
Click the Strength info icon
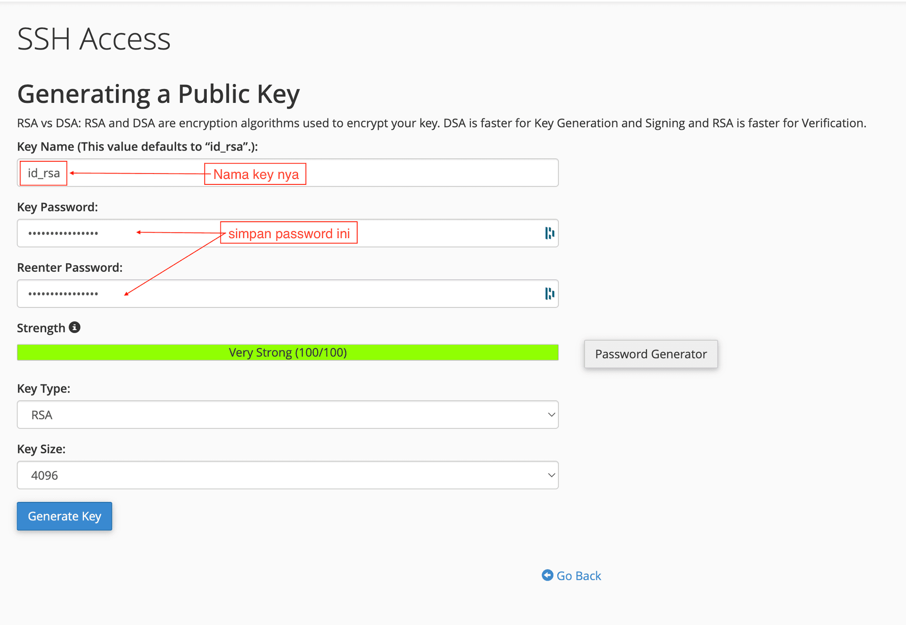(x=75, y=327)
